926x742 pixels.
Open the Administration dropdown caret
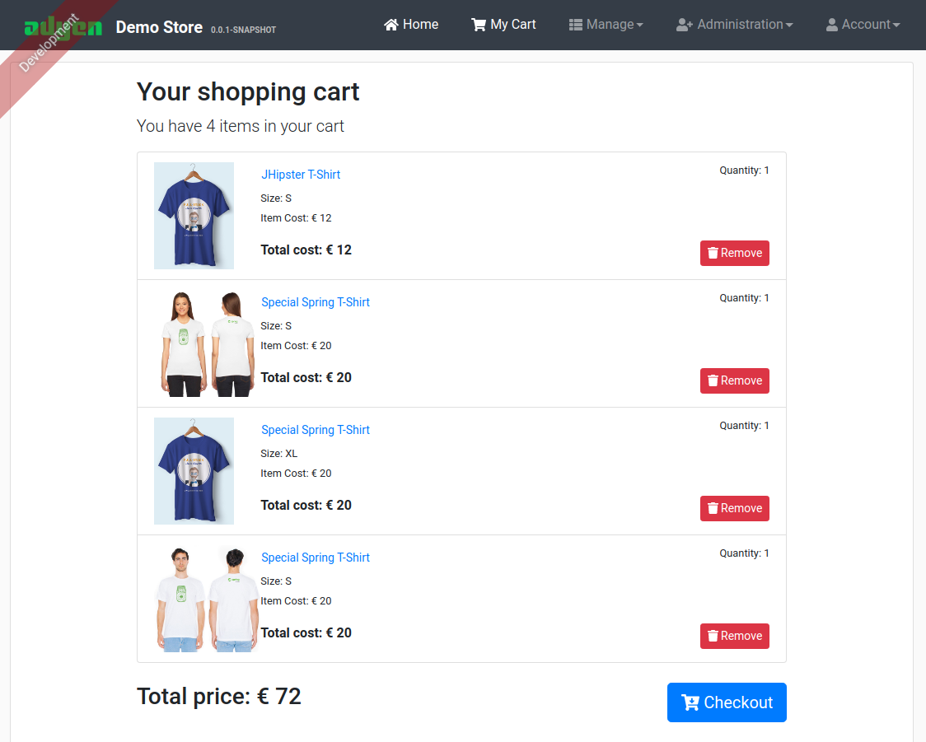pyautogui.click(x=789, y=26)
